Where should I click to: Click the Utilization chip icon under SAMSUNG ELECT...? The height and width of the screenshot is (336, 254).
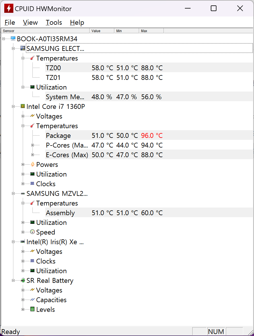(32, 87)
